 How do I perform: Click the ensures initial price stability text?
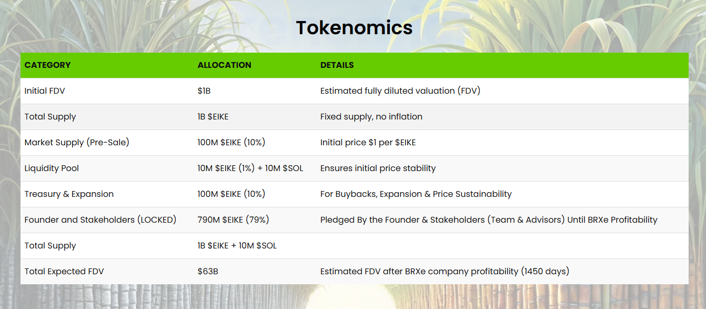point(378,168)
